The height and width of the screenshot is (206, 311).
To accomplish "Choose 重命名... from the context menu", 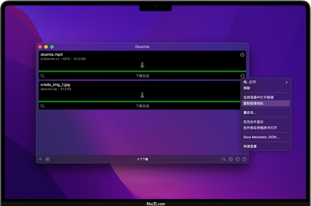I will pyautogui.click(x=250, y=113).
